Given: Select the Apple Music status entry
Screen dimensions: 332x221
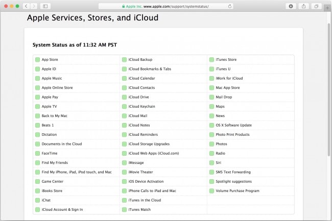Looking at the screenshot, I should pos(52,79).
